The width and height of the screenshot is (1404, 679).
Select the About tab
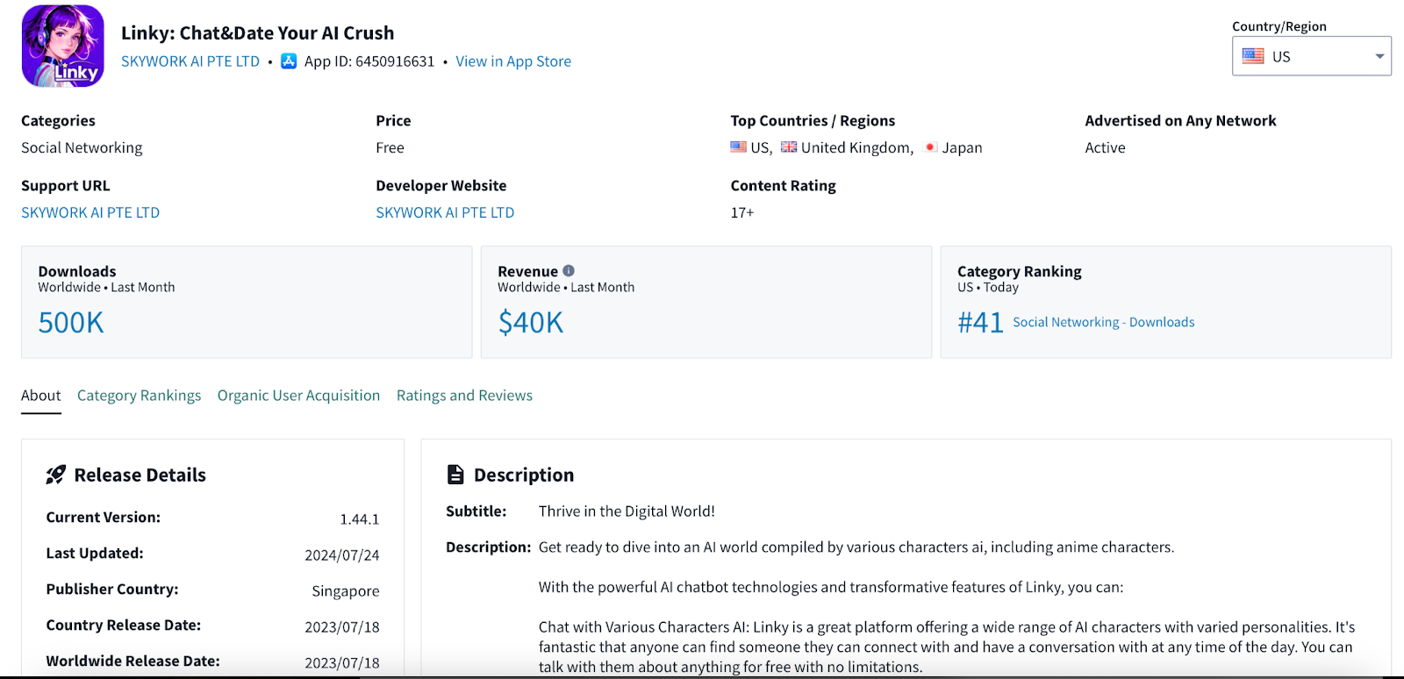click(x=41, y=396)
